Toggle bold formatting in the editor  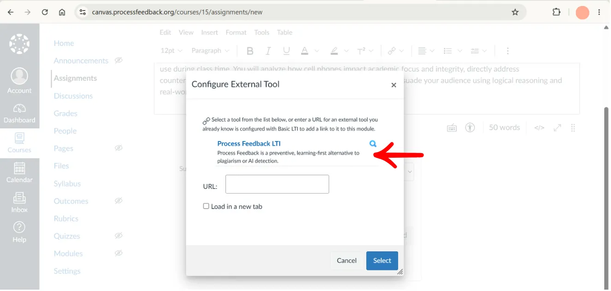click(x=250, y=51)
